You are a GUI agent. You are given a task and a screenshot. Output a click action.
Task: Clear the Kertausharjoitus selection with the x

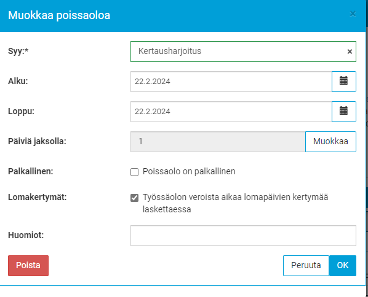point(350,52)
